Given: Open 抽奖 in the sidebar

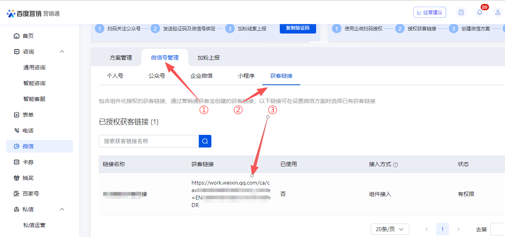Looking at the screenshot, I should 28,178.
